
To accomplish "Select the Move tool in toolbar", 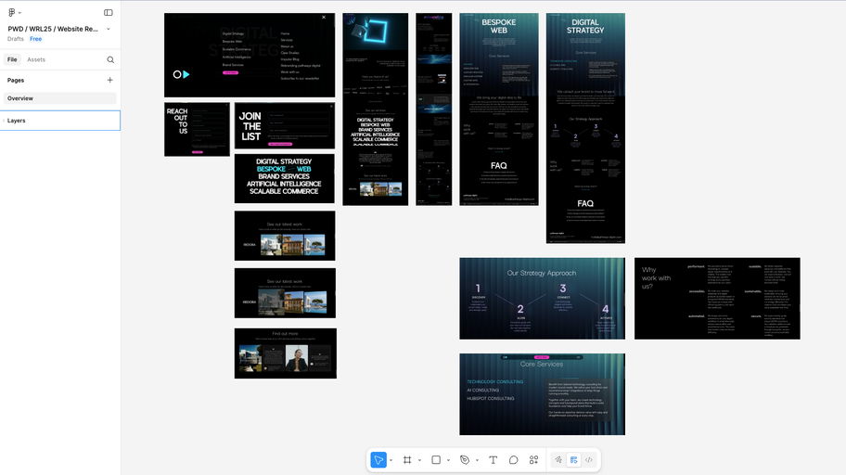I will tap(378, 460).
